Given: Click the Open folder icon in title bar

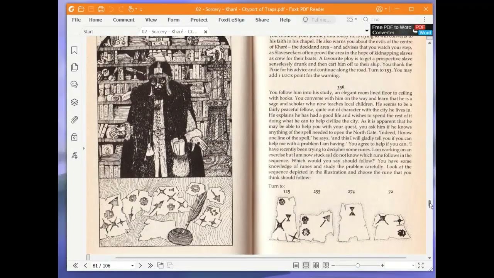Looking at the screenshot, I should 81,9.
